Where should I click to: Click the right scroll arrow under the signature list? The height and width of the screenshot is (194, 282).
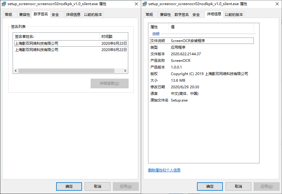(x=125, y=70)
